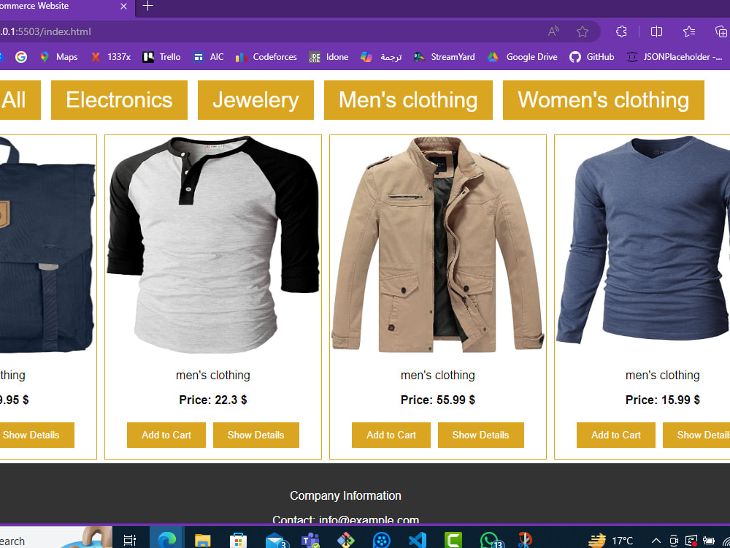Viewport: 730px width, 548px height.
Task: Click the Read aloud icon in address bar
Action: tap(553, 31)
